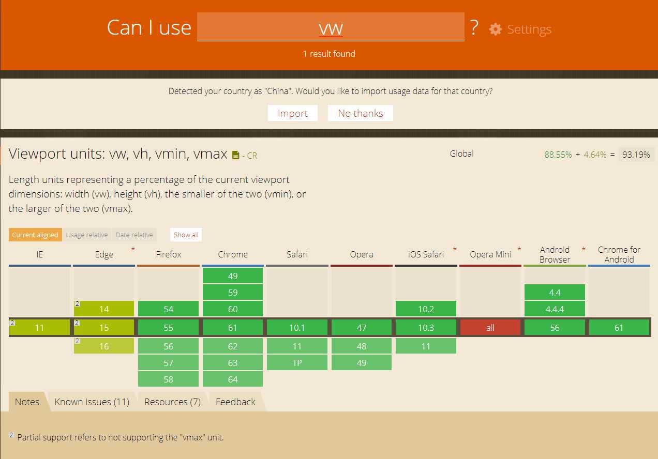Viewport: 658px width, 459px height.
Task: Click the Firefox column header
Action: [169, 254]
